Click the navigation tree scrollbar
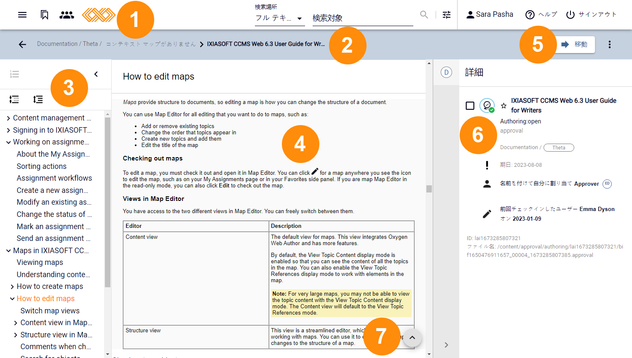 click(107, 202)
